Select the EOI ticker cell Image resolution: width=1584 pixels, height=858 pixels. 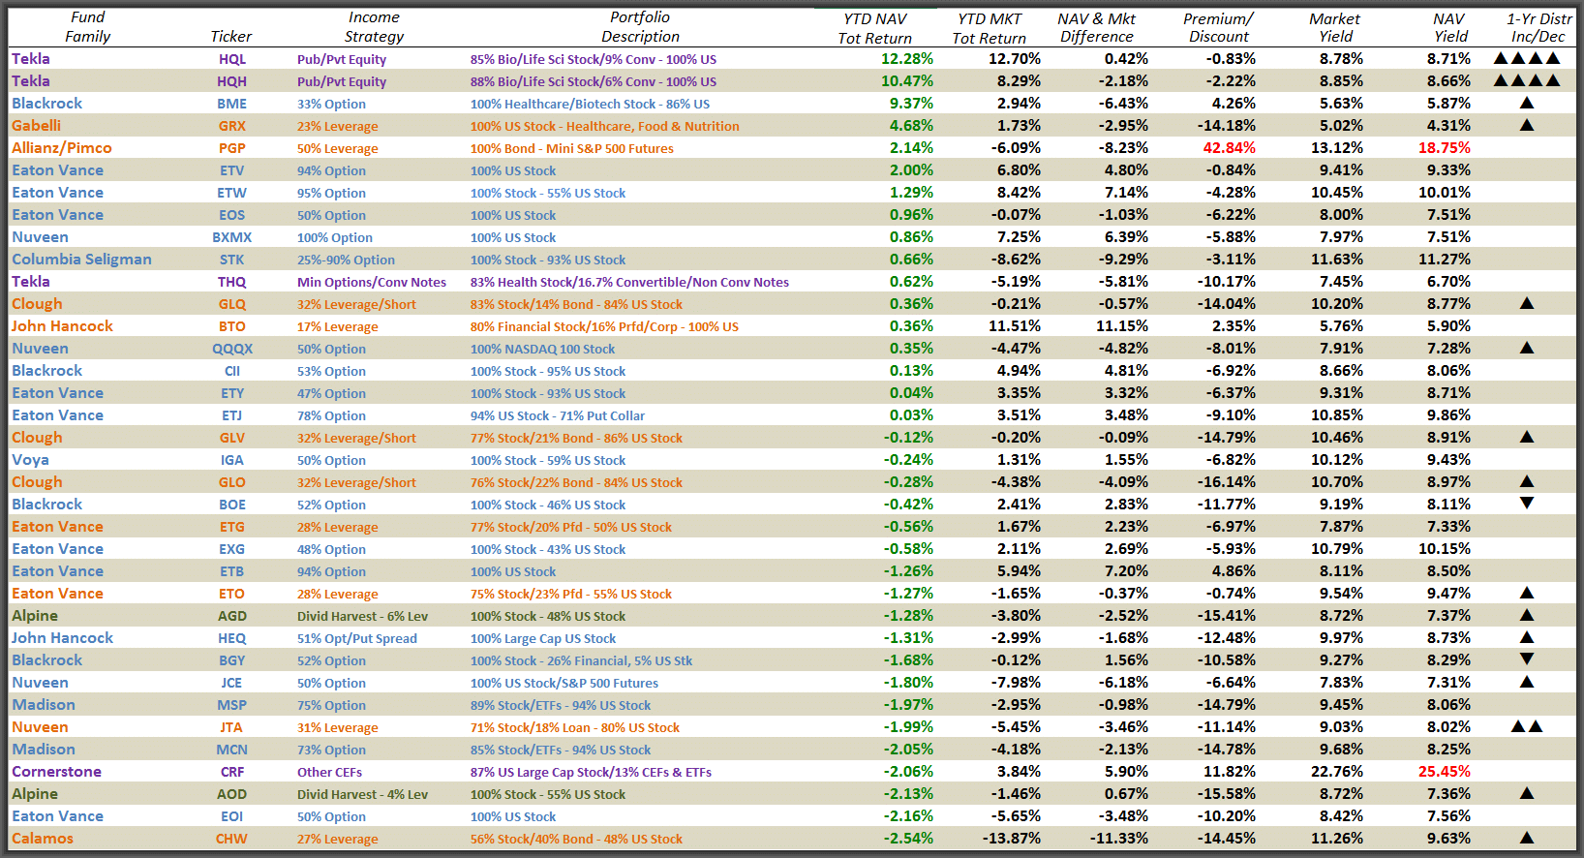click(232, 816)
